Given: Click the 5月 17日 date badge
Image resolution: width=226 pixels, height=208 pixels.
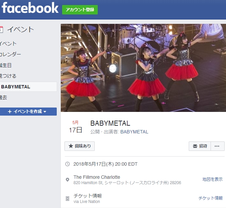Looking at the screenshot, I should pyautogui.click(x=76, y=127).
